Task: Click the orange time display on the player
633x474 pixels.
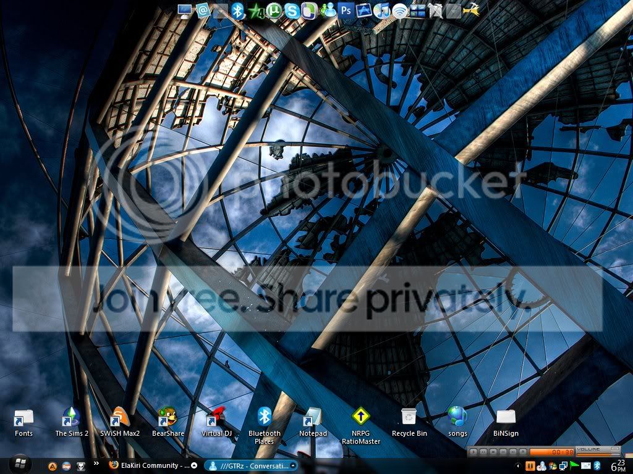Action: 552,452
